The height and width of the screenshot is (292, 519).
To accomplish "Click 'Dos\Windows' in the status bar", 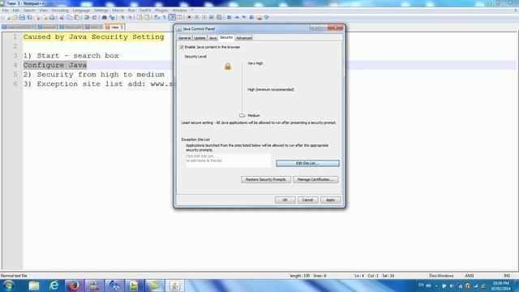I will [441, 276].
